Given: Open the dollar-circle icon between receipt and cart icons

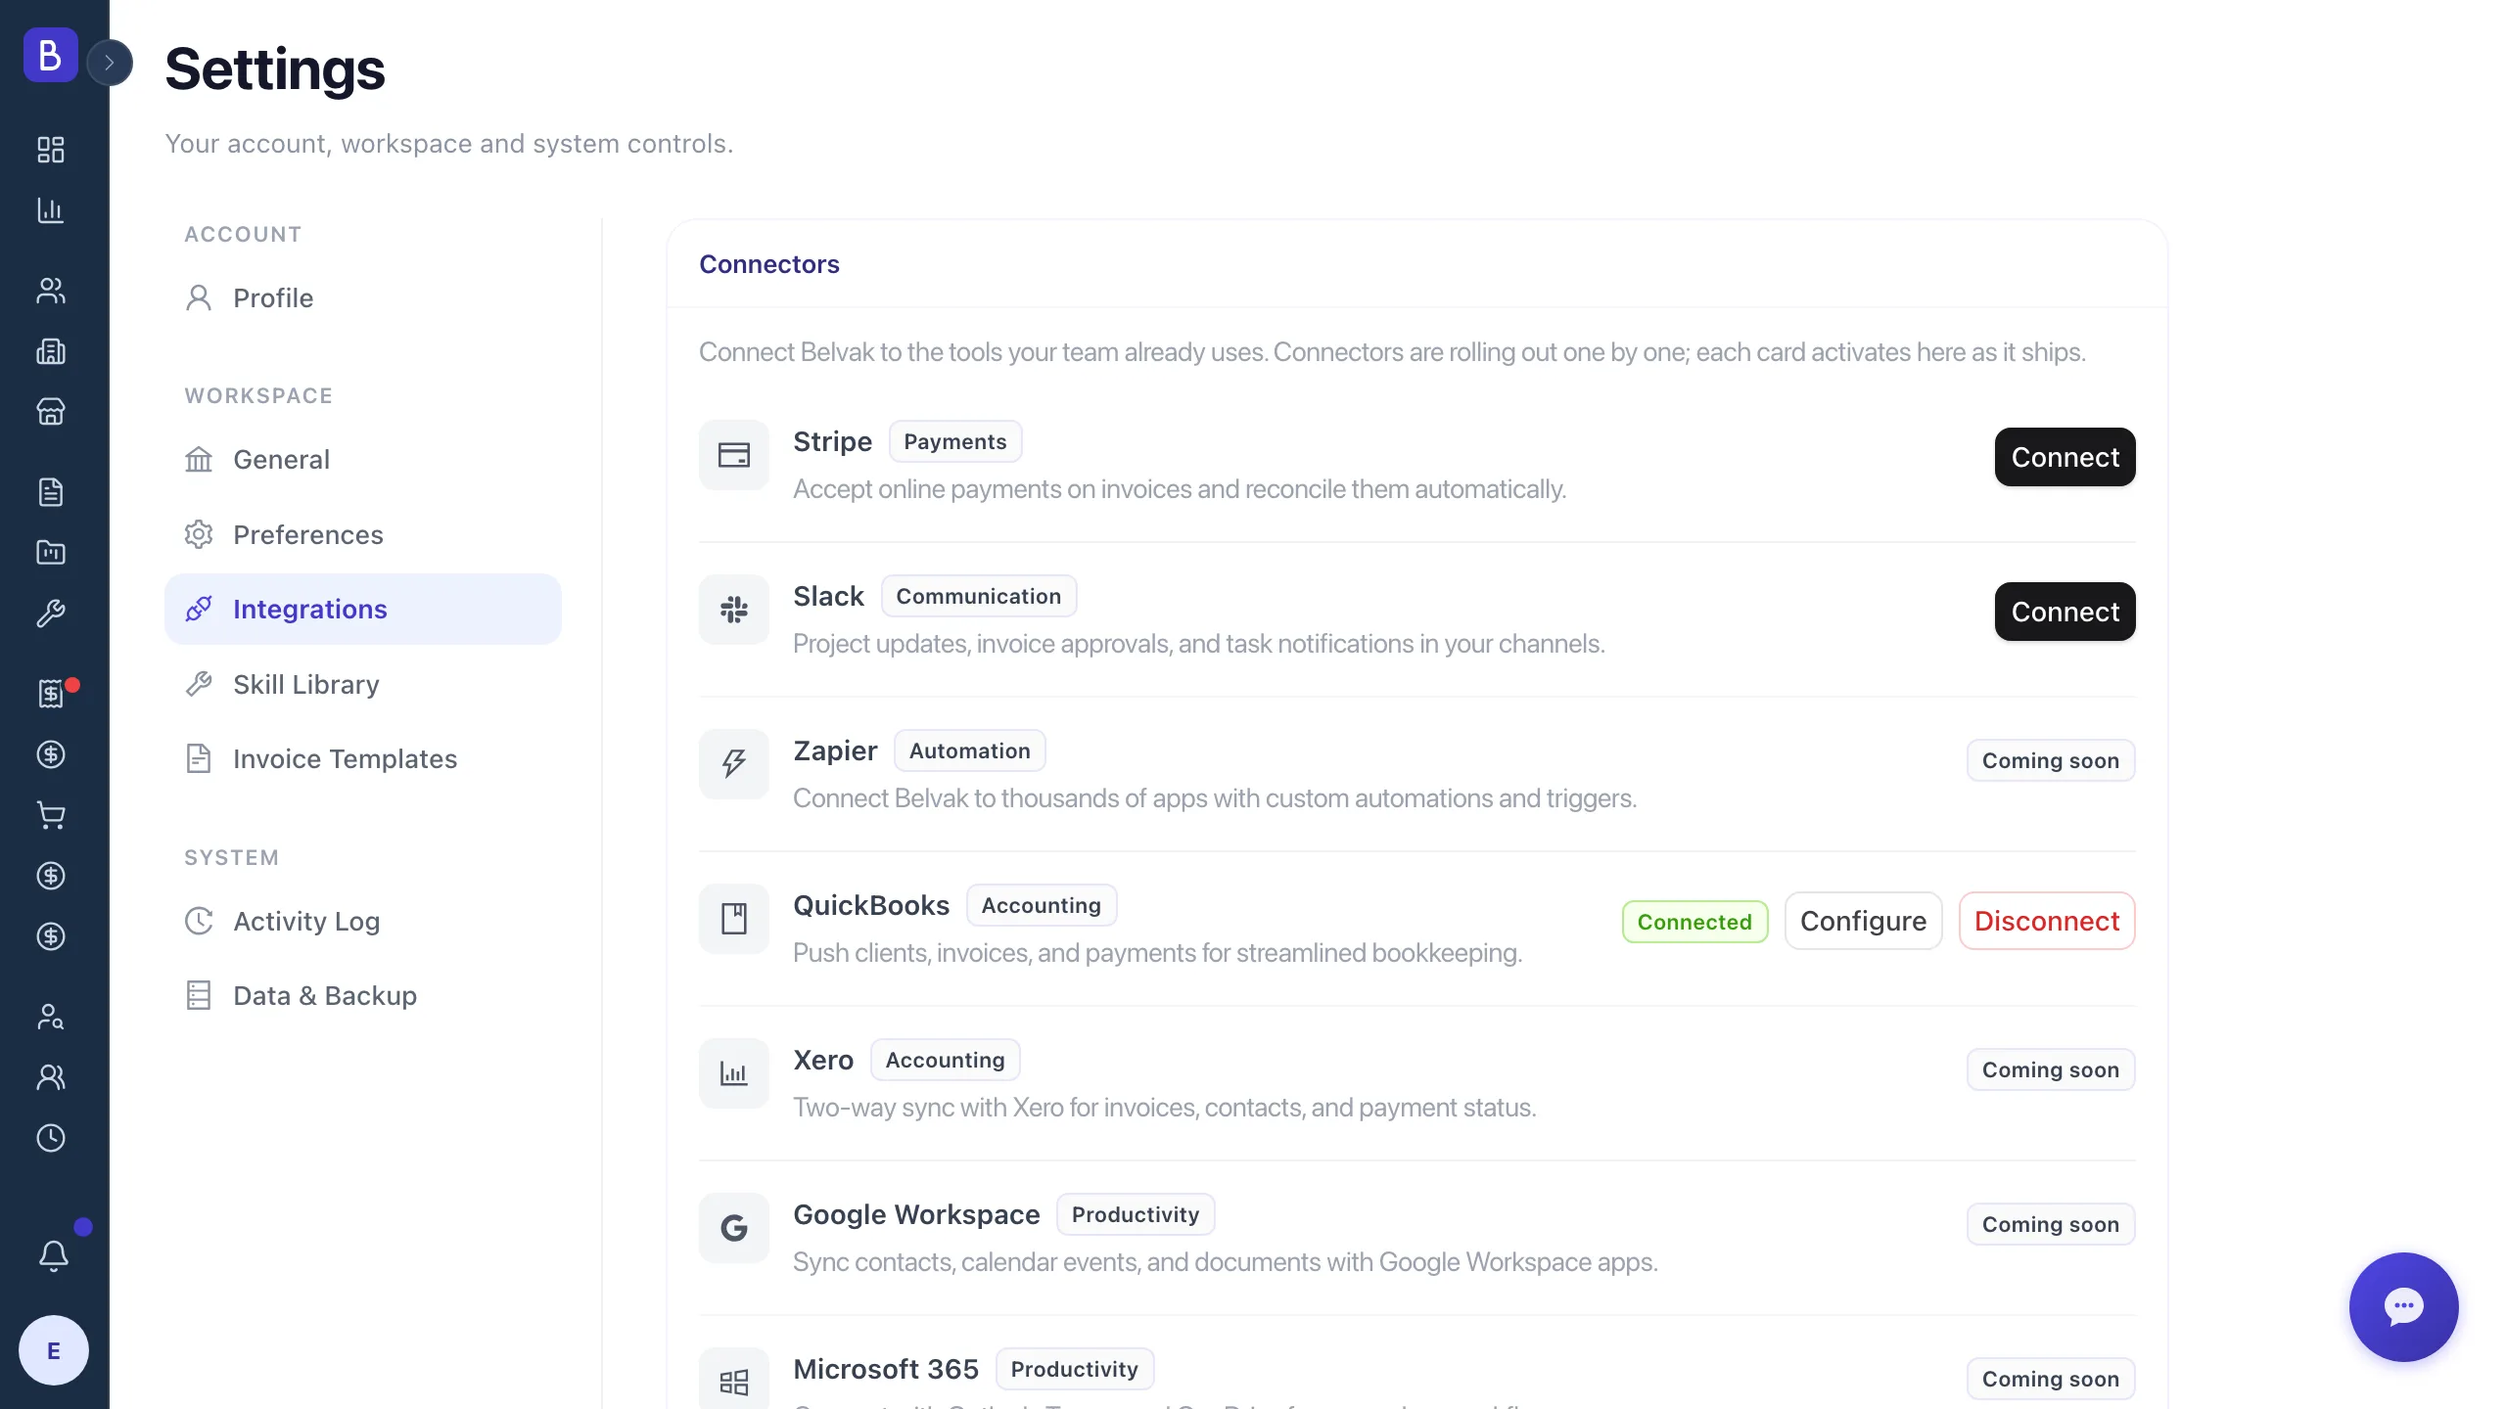Looking at the screenshot, I should point(51,754).
